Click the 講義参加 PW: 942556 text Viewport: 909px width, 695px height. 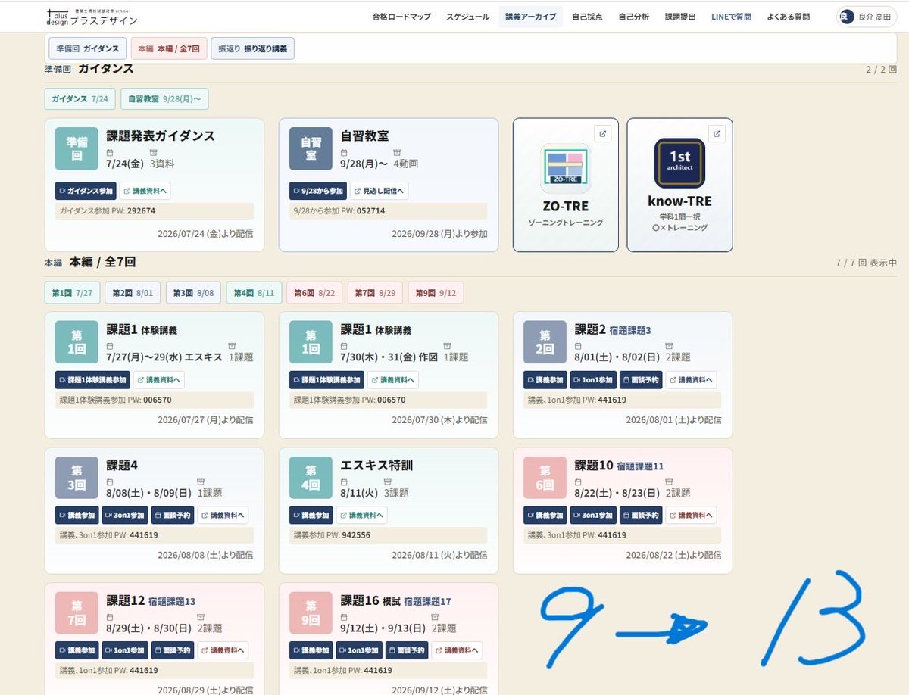click(x=332, y=535)
